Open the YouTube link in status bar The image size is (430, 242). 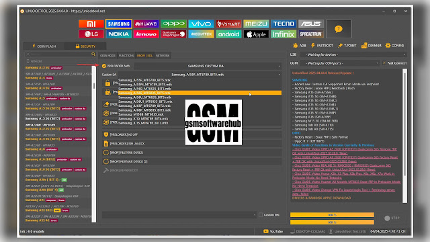[273, 231]
